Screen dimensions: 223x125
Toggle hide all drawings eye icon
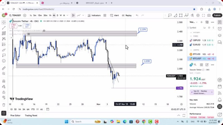[4, 97]
